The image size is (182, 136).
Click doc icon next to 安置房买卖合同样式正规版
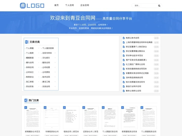[124, 73]
